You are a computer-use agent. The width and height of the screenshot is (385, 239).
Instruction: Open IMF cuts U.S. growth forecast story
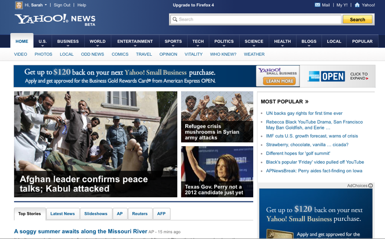[x=312, y=136]
